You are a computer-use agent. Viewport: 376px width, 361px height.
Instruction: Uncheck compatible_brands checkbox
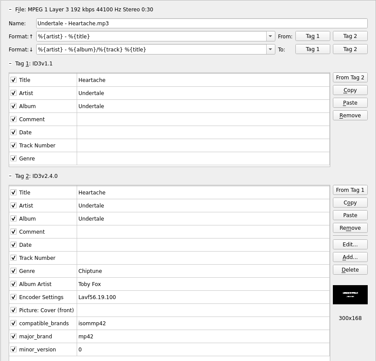14,324
